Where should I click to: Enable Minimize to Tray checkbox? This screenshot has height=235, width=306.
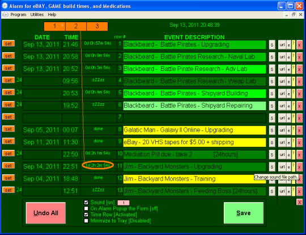tap(86, 221)
